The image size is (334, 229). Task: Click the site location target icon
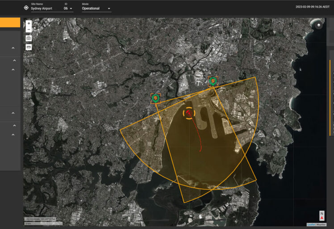(x=26, y=8)
